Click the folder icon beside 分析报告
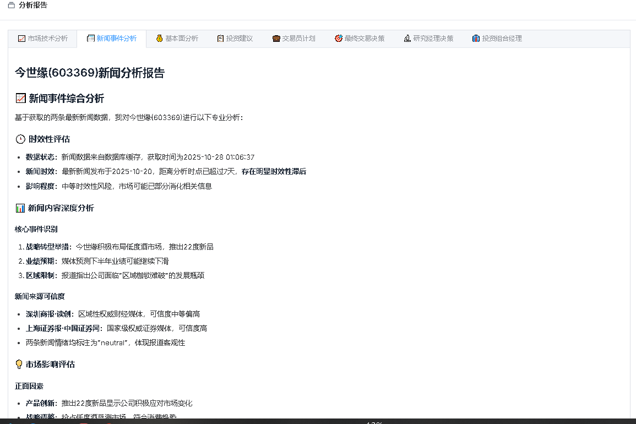The height and width of the screenshot is (424, 636). pos(12,6)
